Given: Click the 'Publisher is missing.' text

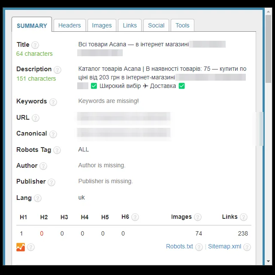Looking at the screenshot, I should [106, 181].
